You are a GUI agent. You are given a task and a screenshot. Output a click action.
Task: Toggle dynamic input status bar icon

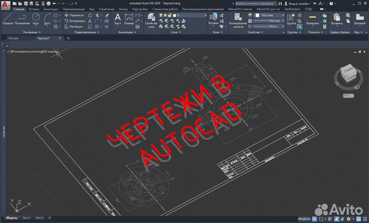click(330, 219)
